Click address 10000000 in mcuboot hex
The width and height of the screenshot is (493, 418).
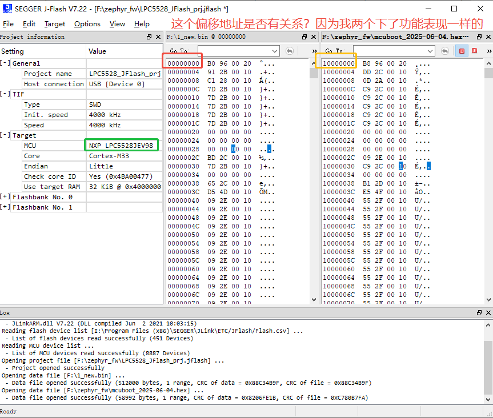(339, 63)
